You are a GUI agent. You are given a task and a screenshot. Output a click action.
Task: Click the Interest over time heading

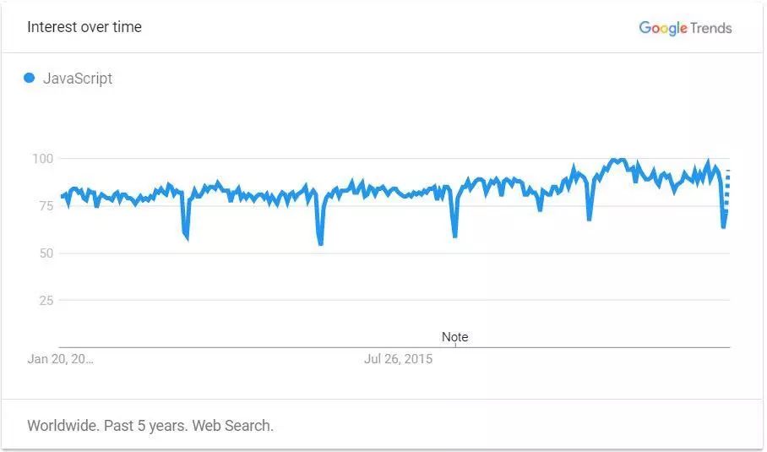84,27
